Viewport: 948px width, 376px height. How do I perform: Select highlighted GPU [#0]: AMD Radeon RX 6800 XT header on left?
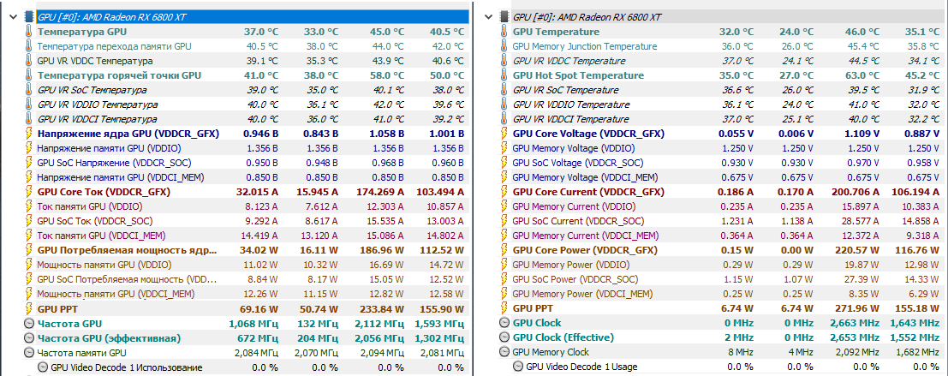click(x=252, y=17)
